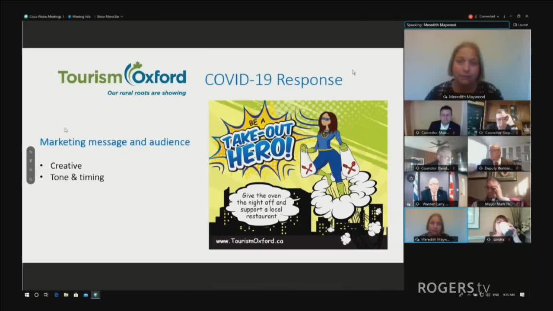Screen dimensions: 553x311
Task: Click the Our rural roots are showing tagline
Action: click(x=147, y=93)
